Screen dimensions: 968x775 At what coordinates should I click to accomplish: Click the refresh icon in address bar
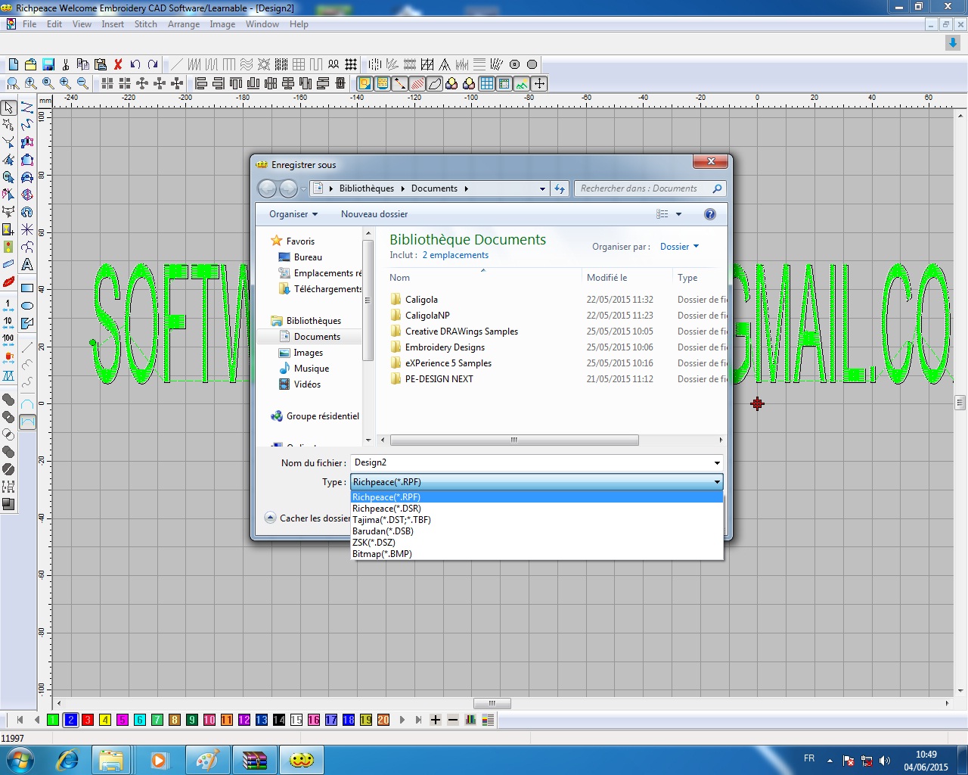click(x=560, y=188)
